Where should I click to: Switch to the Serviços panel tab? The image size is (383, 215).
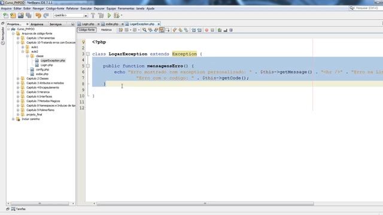click(x=56, y=24)
